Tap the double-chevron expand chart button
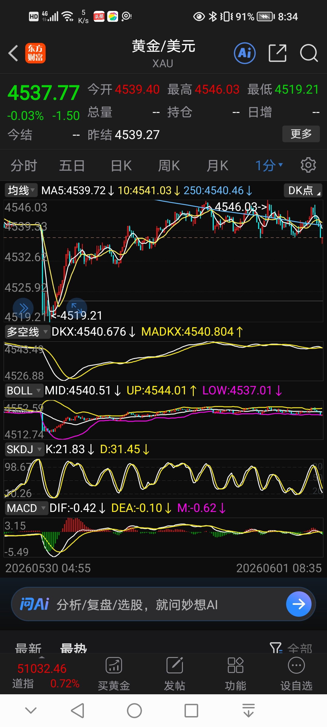The width and height of the screenshot is (327, 727). tap(23, 308)
